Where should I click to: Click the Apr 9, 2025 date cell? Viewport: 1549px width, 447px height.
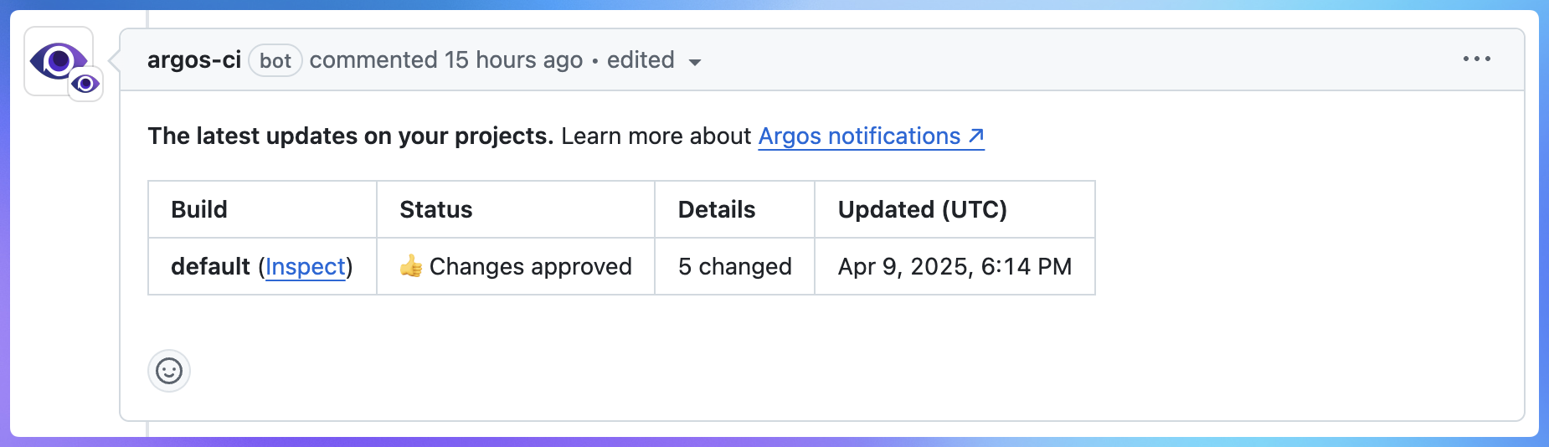pos(955,266)
